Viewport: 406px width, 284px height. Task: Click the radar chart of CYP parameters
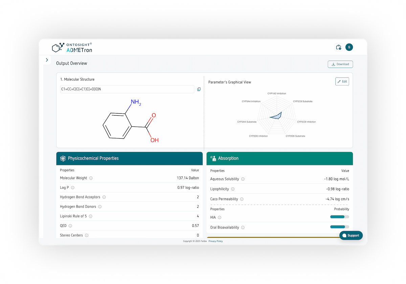pos(276,116)
